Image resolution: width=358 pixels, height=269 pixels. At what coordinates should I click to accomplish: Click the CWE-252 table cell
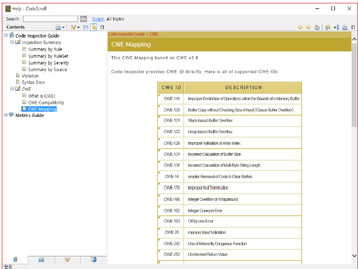tap(172, 254)
